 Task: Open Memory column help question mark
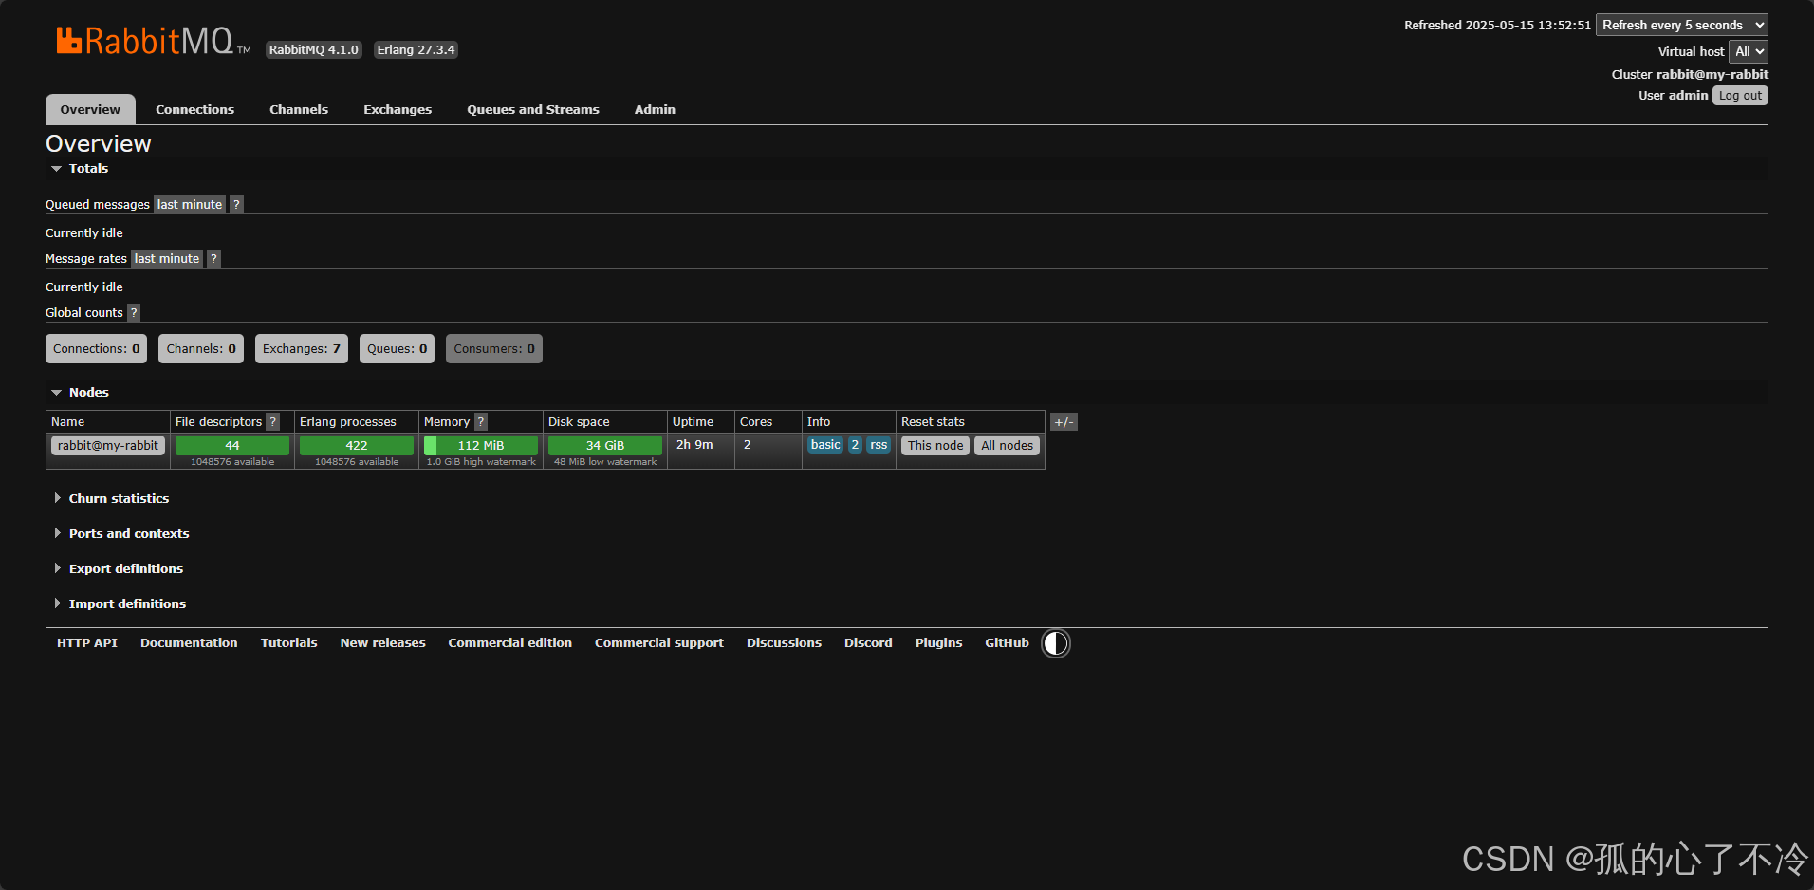coord(481,422)
